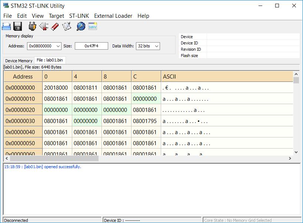
Task: Select column 0 cell in row 0x00000020
Action: [57, 110]
